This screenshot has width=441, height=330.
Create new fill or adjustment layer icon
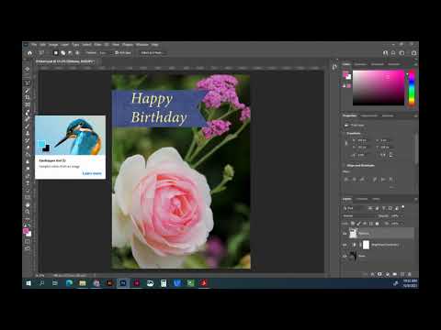click(x=388, y=274)
